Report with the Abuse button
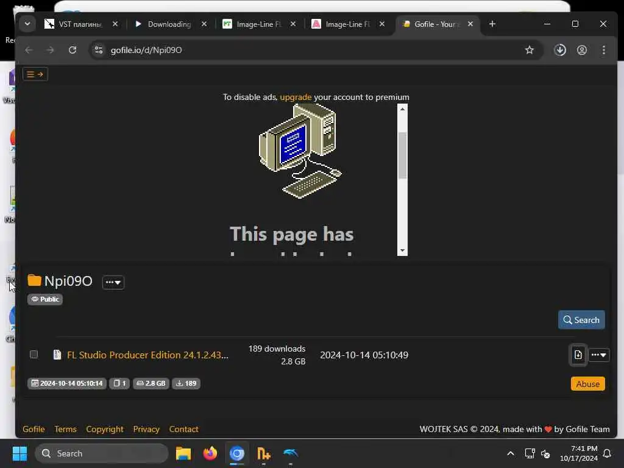 (x=588, y=384)
